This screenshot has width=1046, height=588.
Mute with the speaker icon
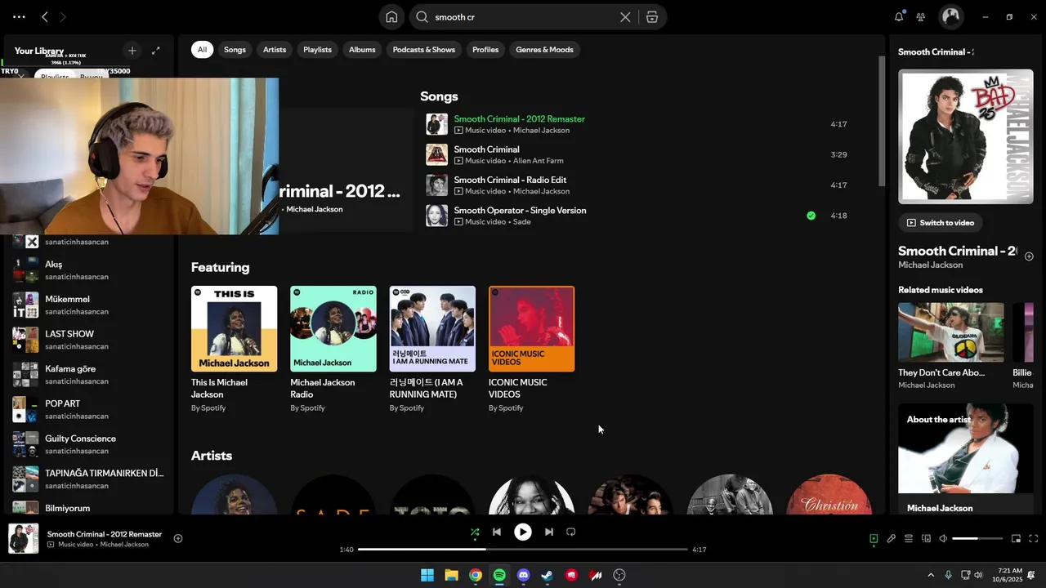pyautogui.click(x=943, y=539)
